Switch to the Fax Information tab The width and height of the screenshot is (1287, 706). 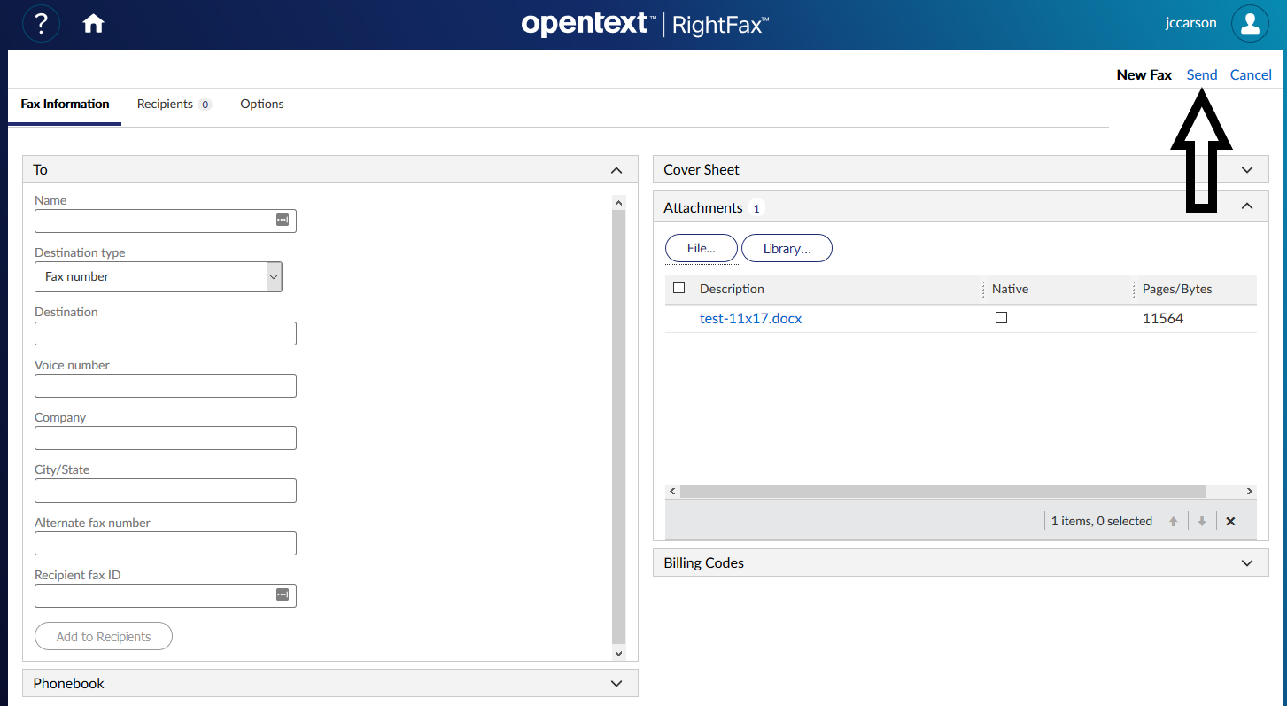(x=65, y=105)
